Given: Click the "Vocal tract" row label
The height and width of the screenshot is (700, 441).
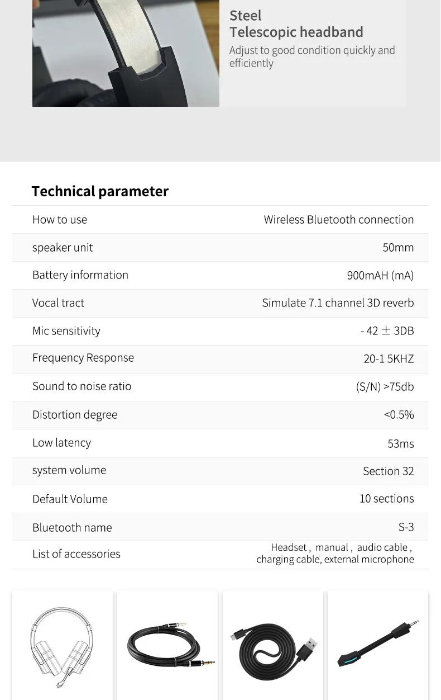Looking at the screenshot, I should tap(58, 303).
